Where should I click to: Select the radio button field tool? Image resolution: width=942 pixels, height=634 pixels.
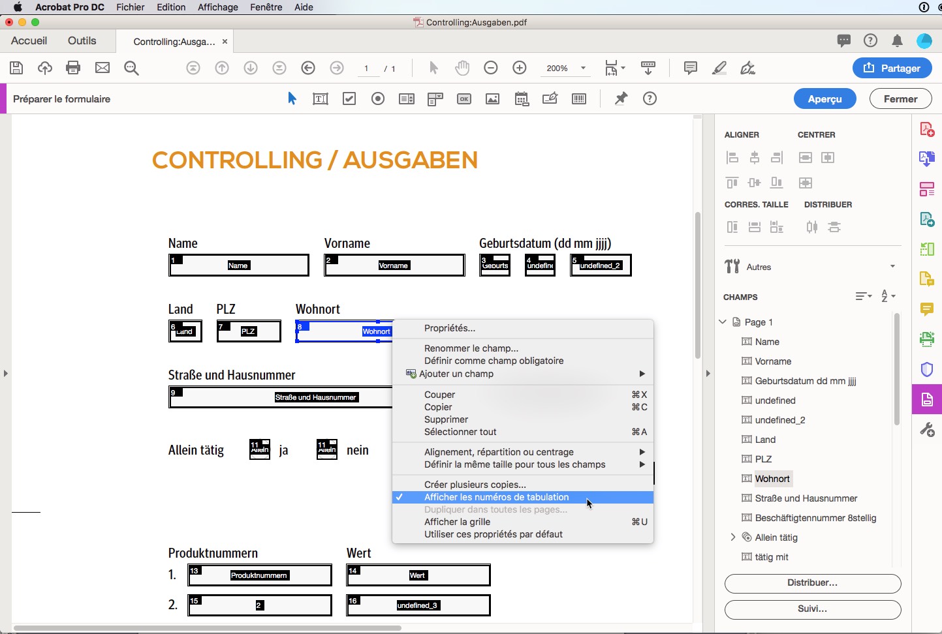(x=378, y=99)
